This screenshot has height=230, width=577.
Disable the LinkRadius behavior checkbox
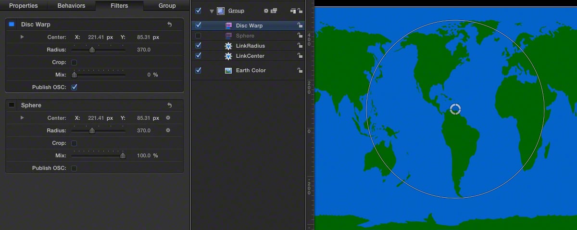[x=198, y=45]
